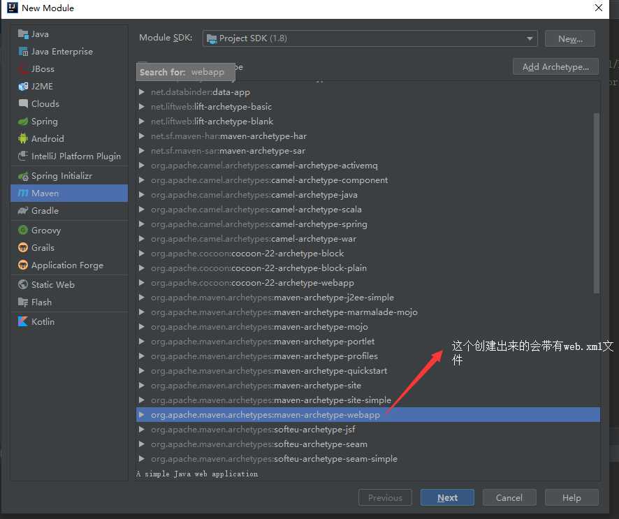Expand net.databinder:data-app archetype

coord(141,92)
